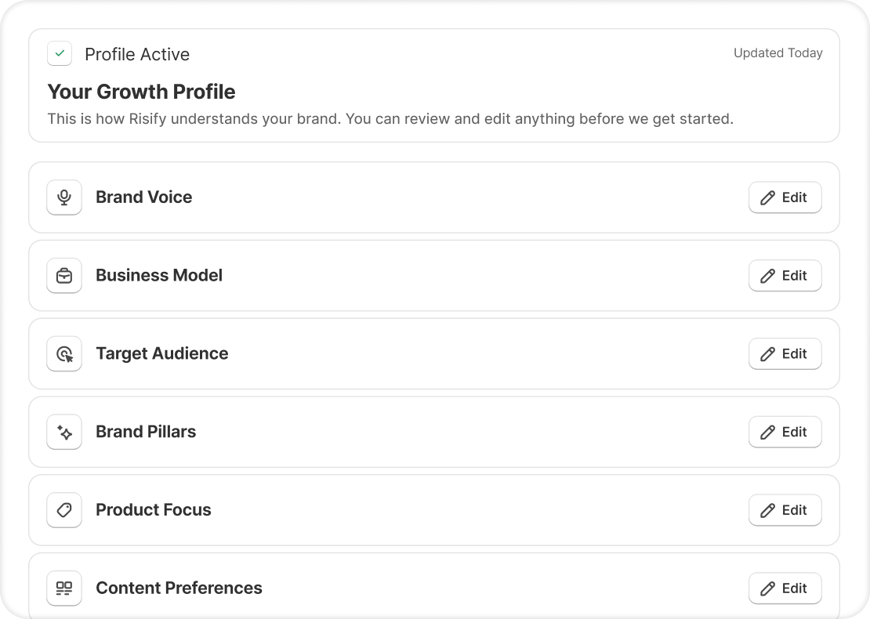
Task: Edit the Business Model section
Action: click(x=785, y=276)
